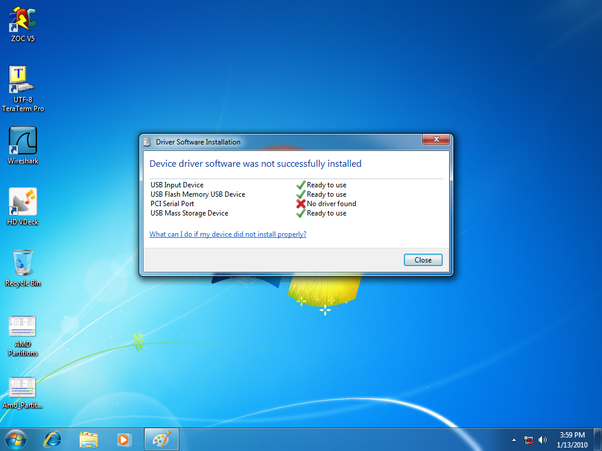Select the AMD Partitions file icon
The height and width of the screenshot is (451, 602).
(23, 327)
